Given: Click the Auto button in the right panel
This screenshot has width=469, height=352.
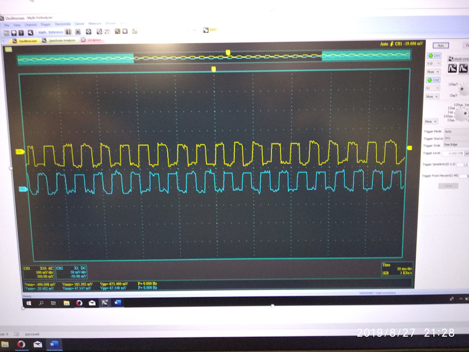Looking at the screenshot, I should pos(441,45).
